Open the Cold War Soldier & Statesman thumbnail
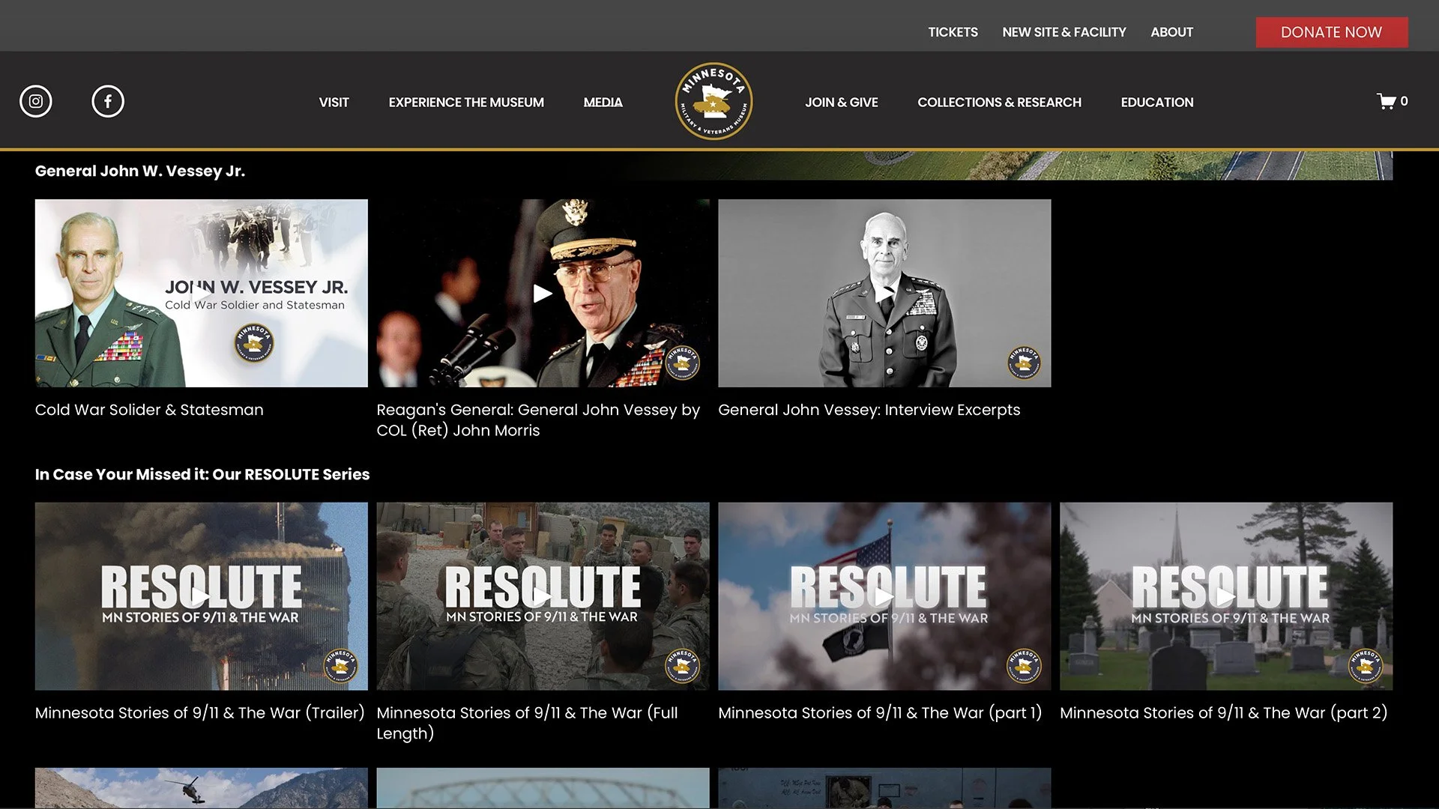This screenshot has height=809, width=1439. tap(201, 294)
